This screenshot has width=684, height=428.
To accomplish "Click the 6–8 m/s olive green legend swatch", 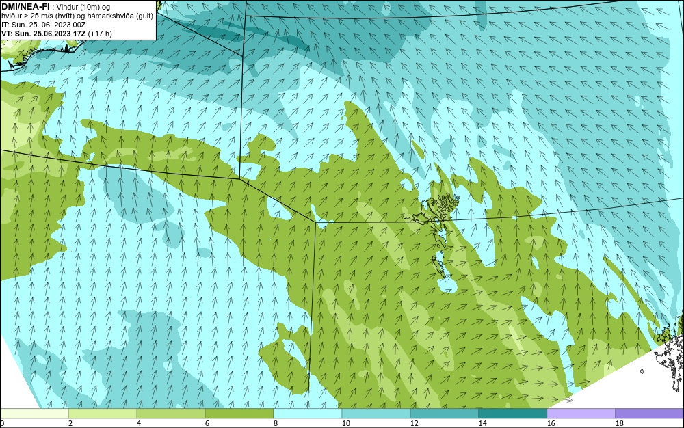I will 239,413.
